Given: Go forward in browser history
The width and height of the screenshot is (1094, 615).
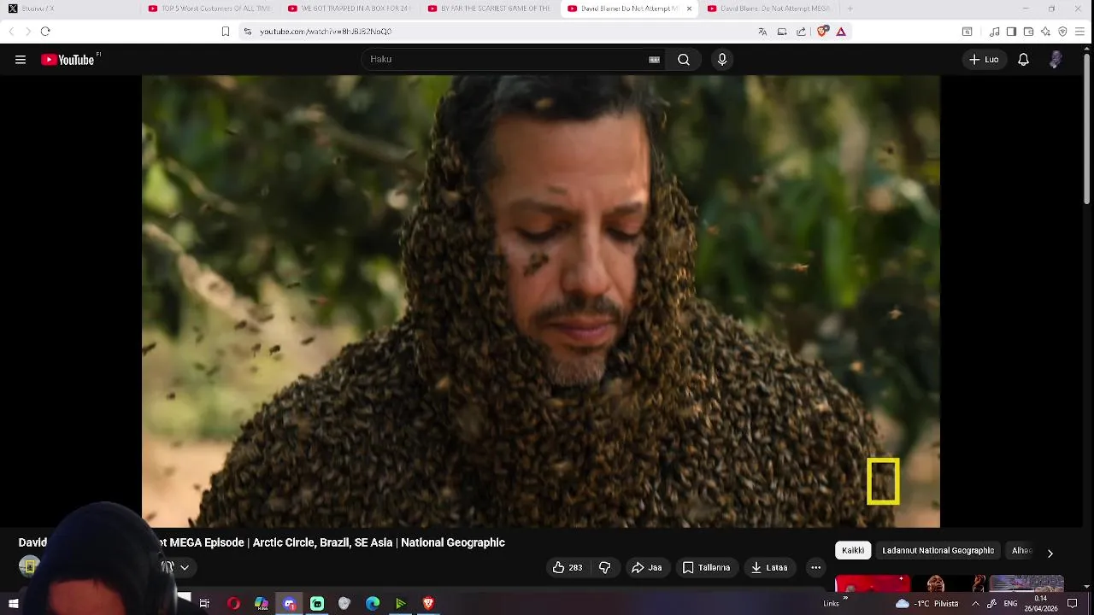Looking at the screenshot, I should pos(27,32).
